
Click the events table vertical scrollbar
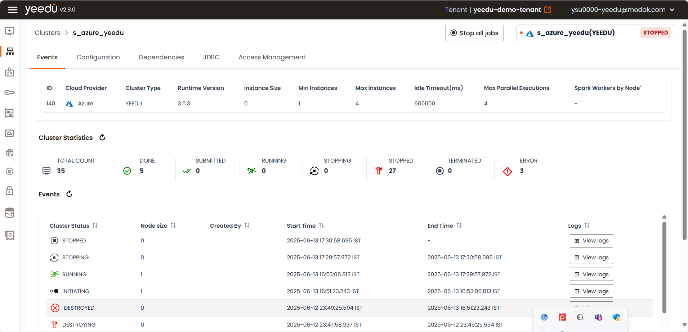coord(665,268)
